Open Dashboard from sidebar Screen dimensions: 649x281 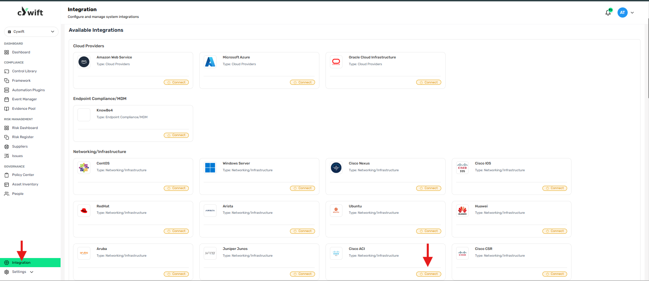tap(21, 52)
